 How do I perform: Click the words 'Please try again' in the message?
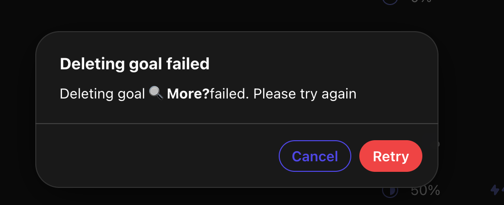[x=305, y=94]
